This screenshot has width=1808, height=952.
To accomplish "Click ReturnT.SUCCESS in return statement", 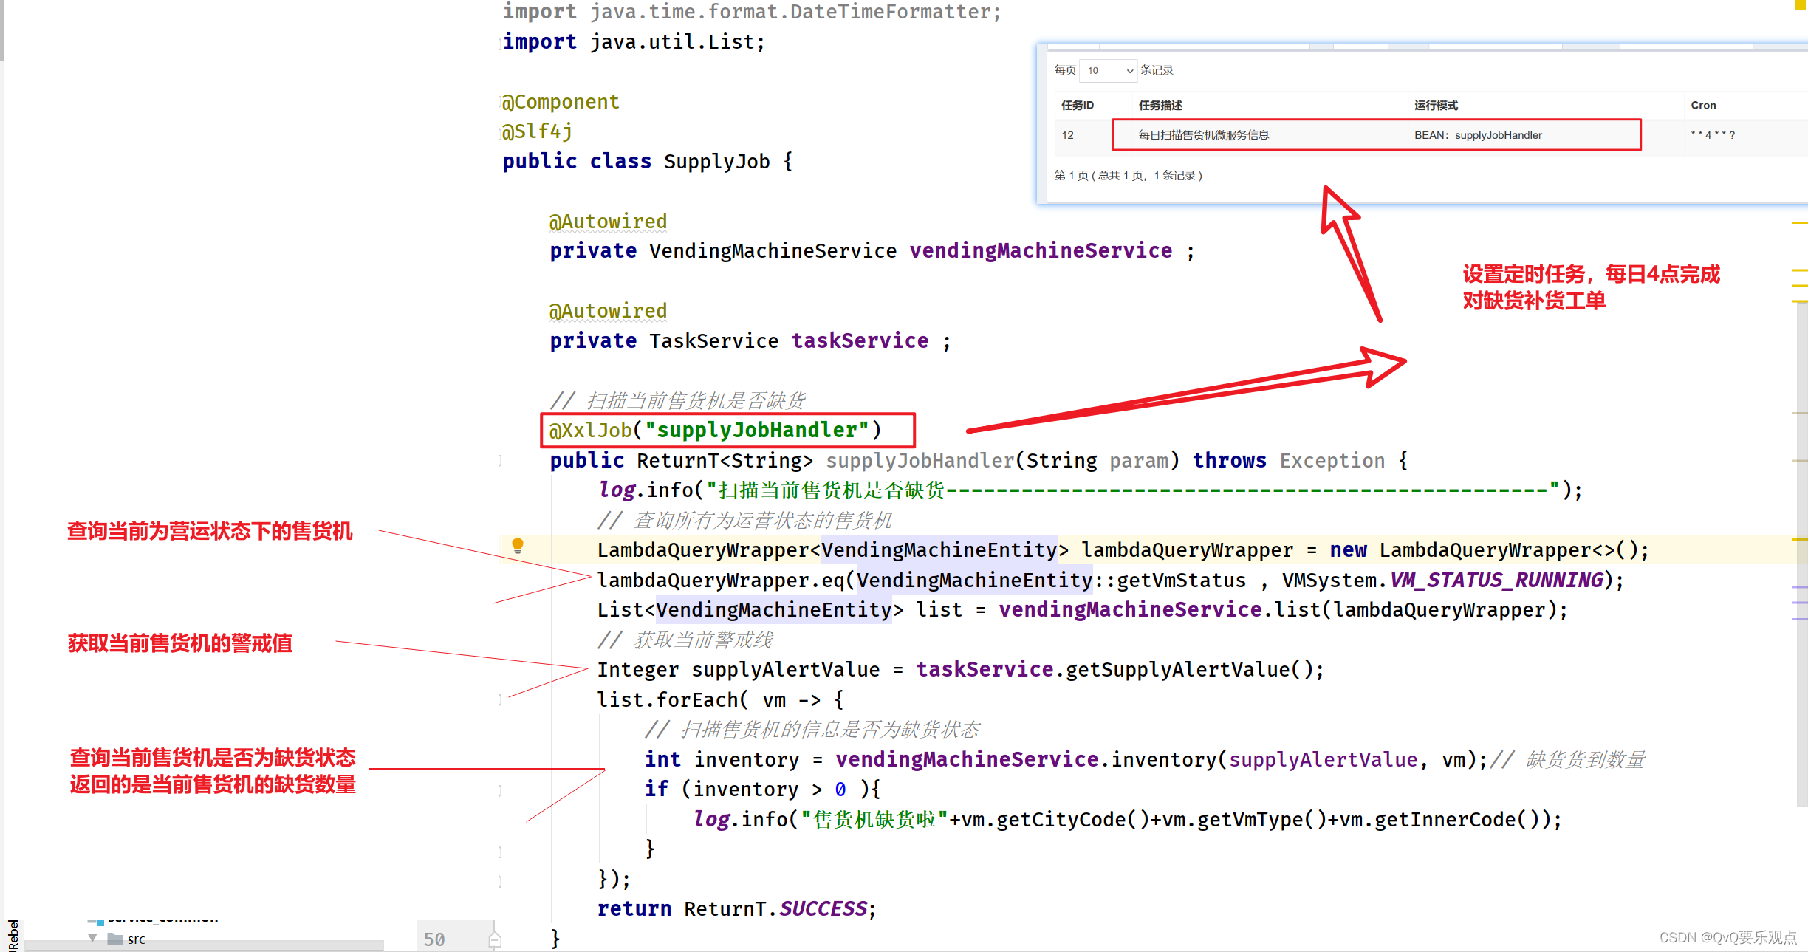I will tap(775, 909).
